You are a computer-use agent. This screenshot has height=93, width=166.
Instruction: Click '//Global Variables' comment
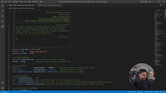(x=20, y=76)
